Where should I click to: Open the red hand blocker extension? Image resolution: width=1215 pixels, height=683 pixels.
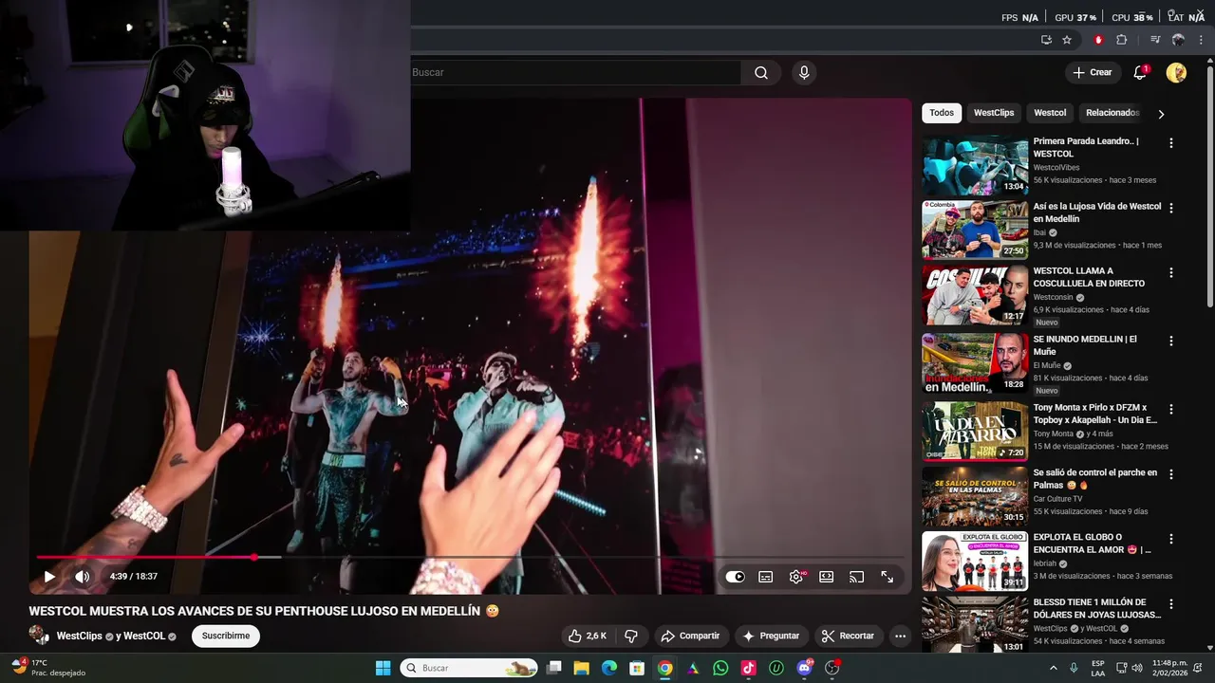[x=1098, y=40]
